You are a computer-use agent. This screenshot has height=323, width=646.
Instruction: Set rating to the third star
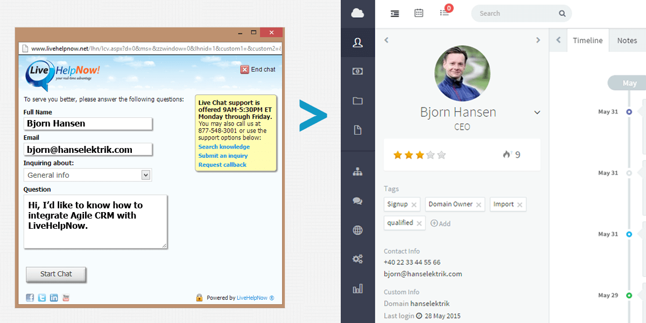(419, 155)
